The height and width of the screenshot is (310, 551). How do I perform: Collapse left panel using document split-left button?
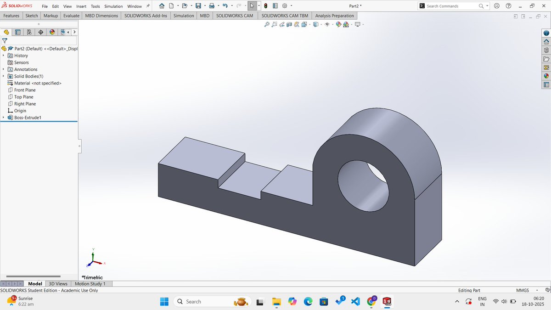click(516, 17)
